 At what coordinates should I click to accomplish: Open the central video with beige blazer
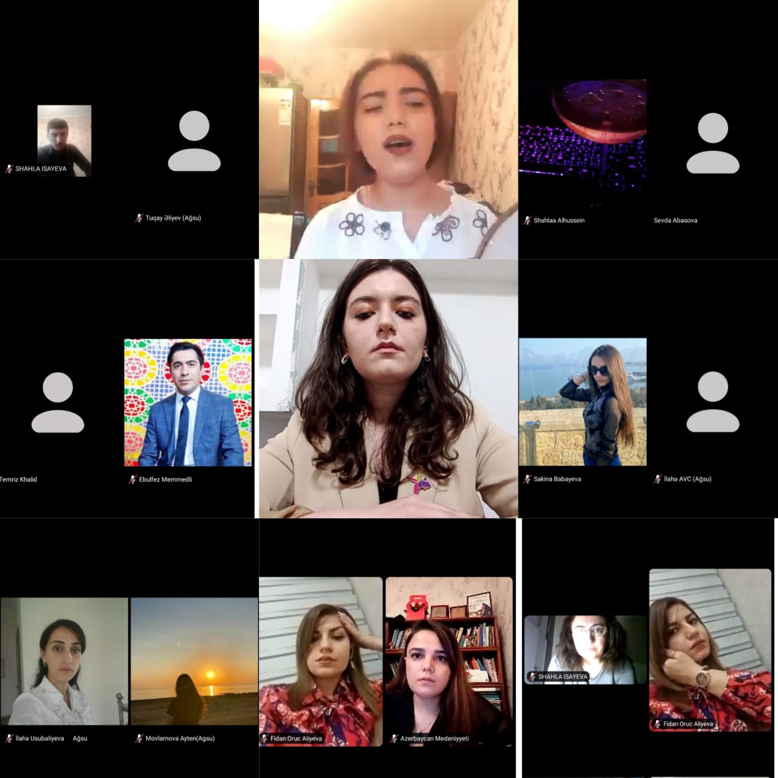point(388,389)
